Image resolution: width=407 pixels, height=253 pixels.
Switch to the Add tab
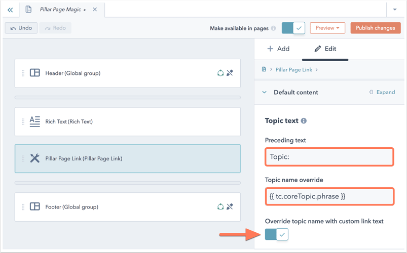278,49
